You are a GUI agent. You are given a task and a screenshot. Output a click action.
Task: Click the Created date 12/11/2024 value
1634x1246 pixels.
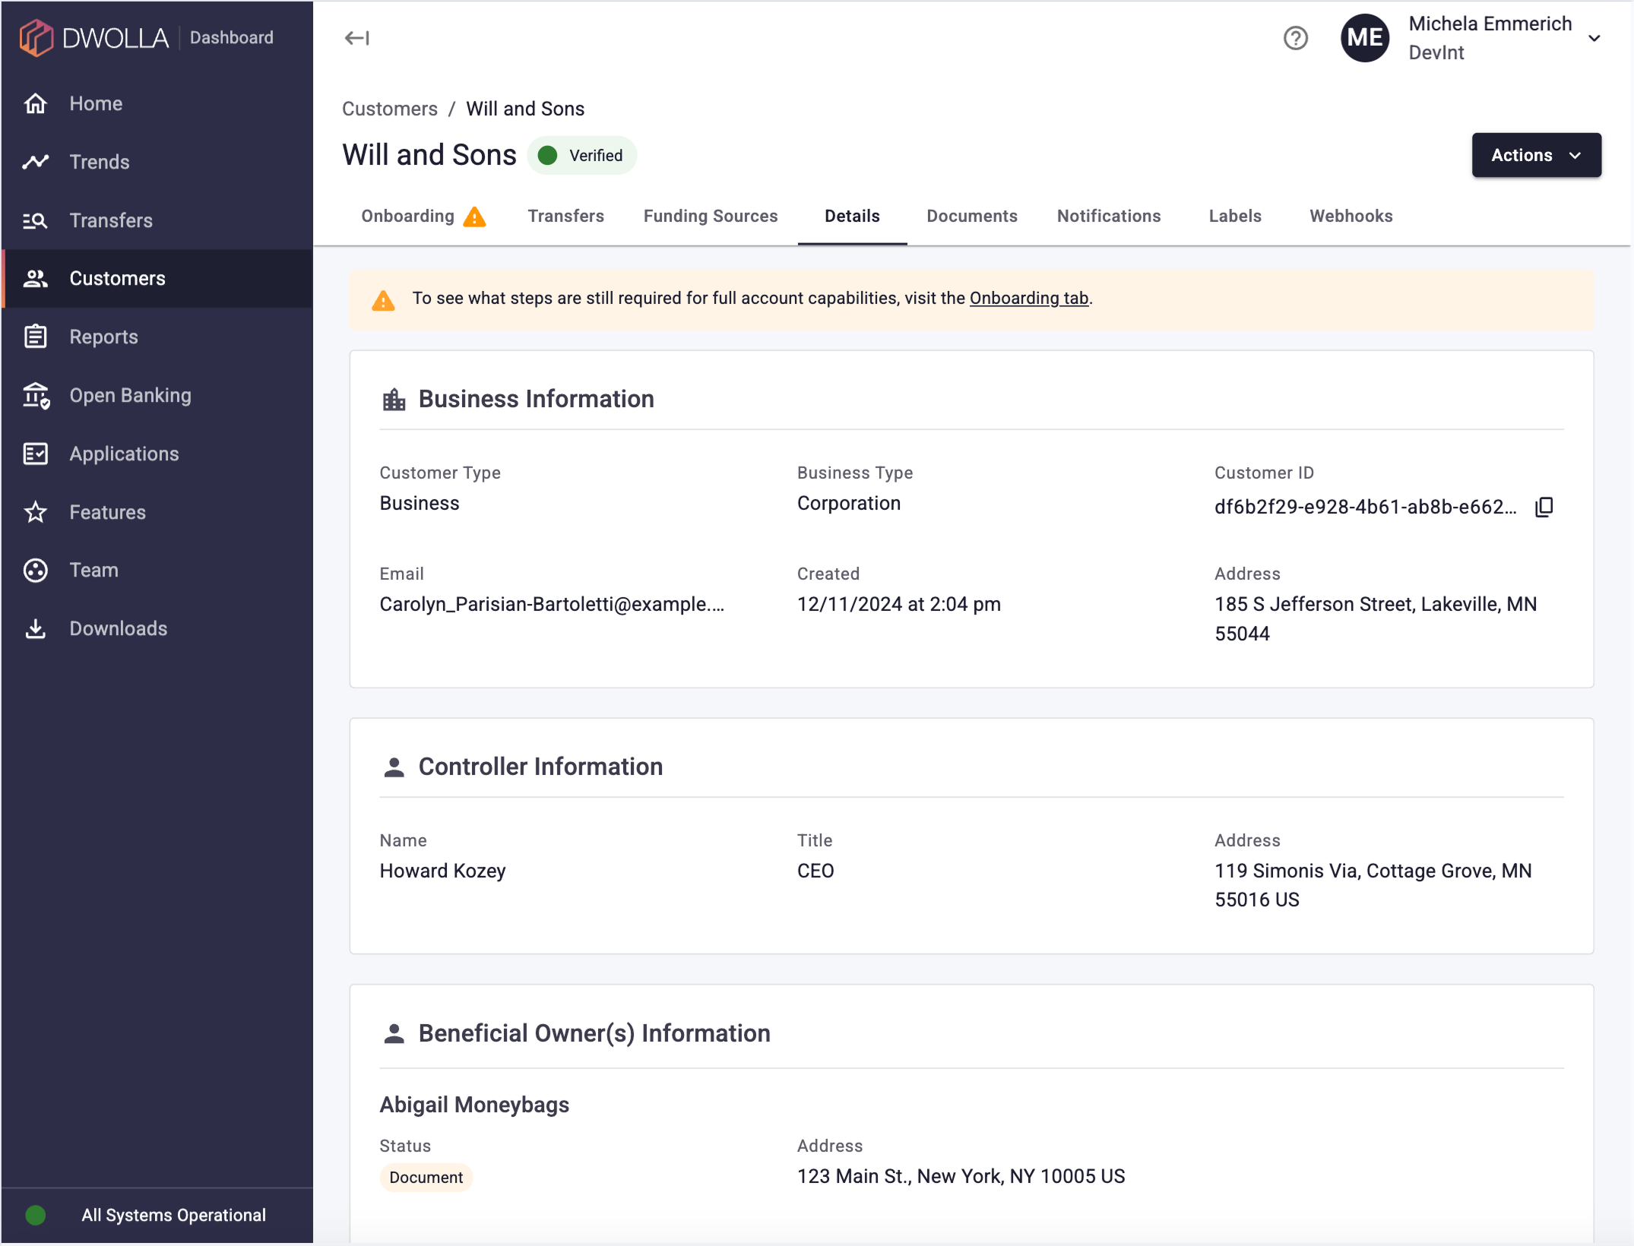coord(898,604)
